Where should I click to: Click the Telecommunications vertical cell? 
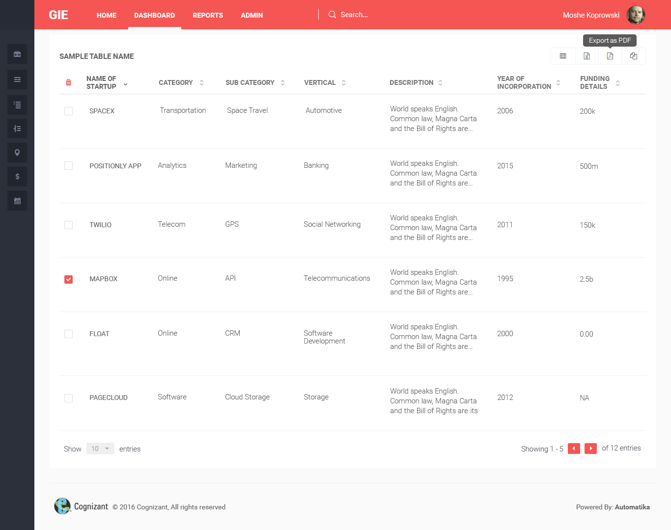click(337, 278)
